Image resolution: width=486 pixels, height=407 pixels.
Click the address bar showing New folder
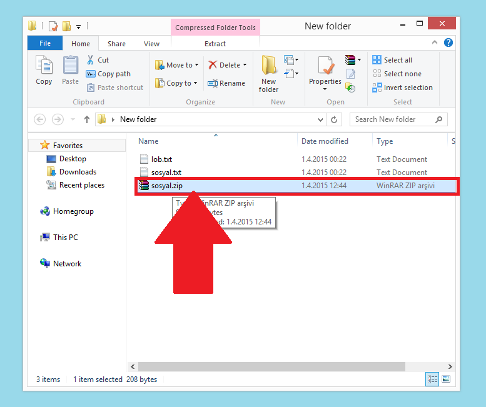pyautogui.click(x=211, y=119)
